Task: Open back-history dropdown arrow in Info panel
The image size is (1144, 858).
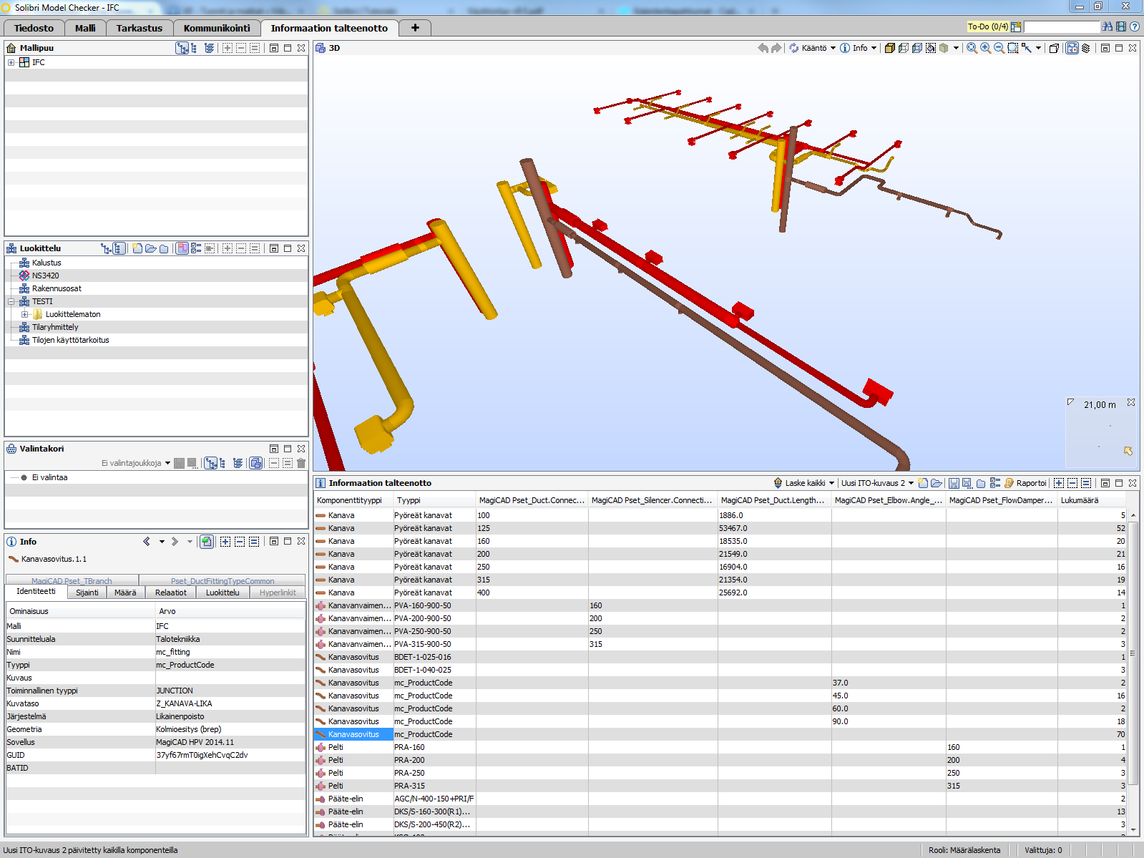Action: pyautogui.click(x=162, y=542)
